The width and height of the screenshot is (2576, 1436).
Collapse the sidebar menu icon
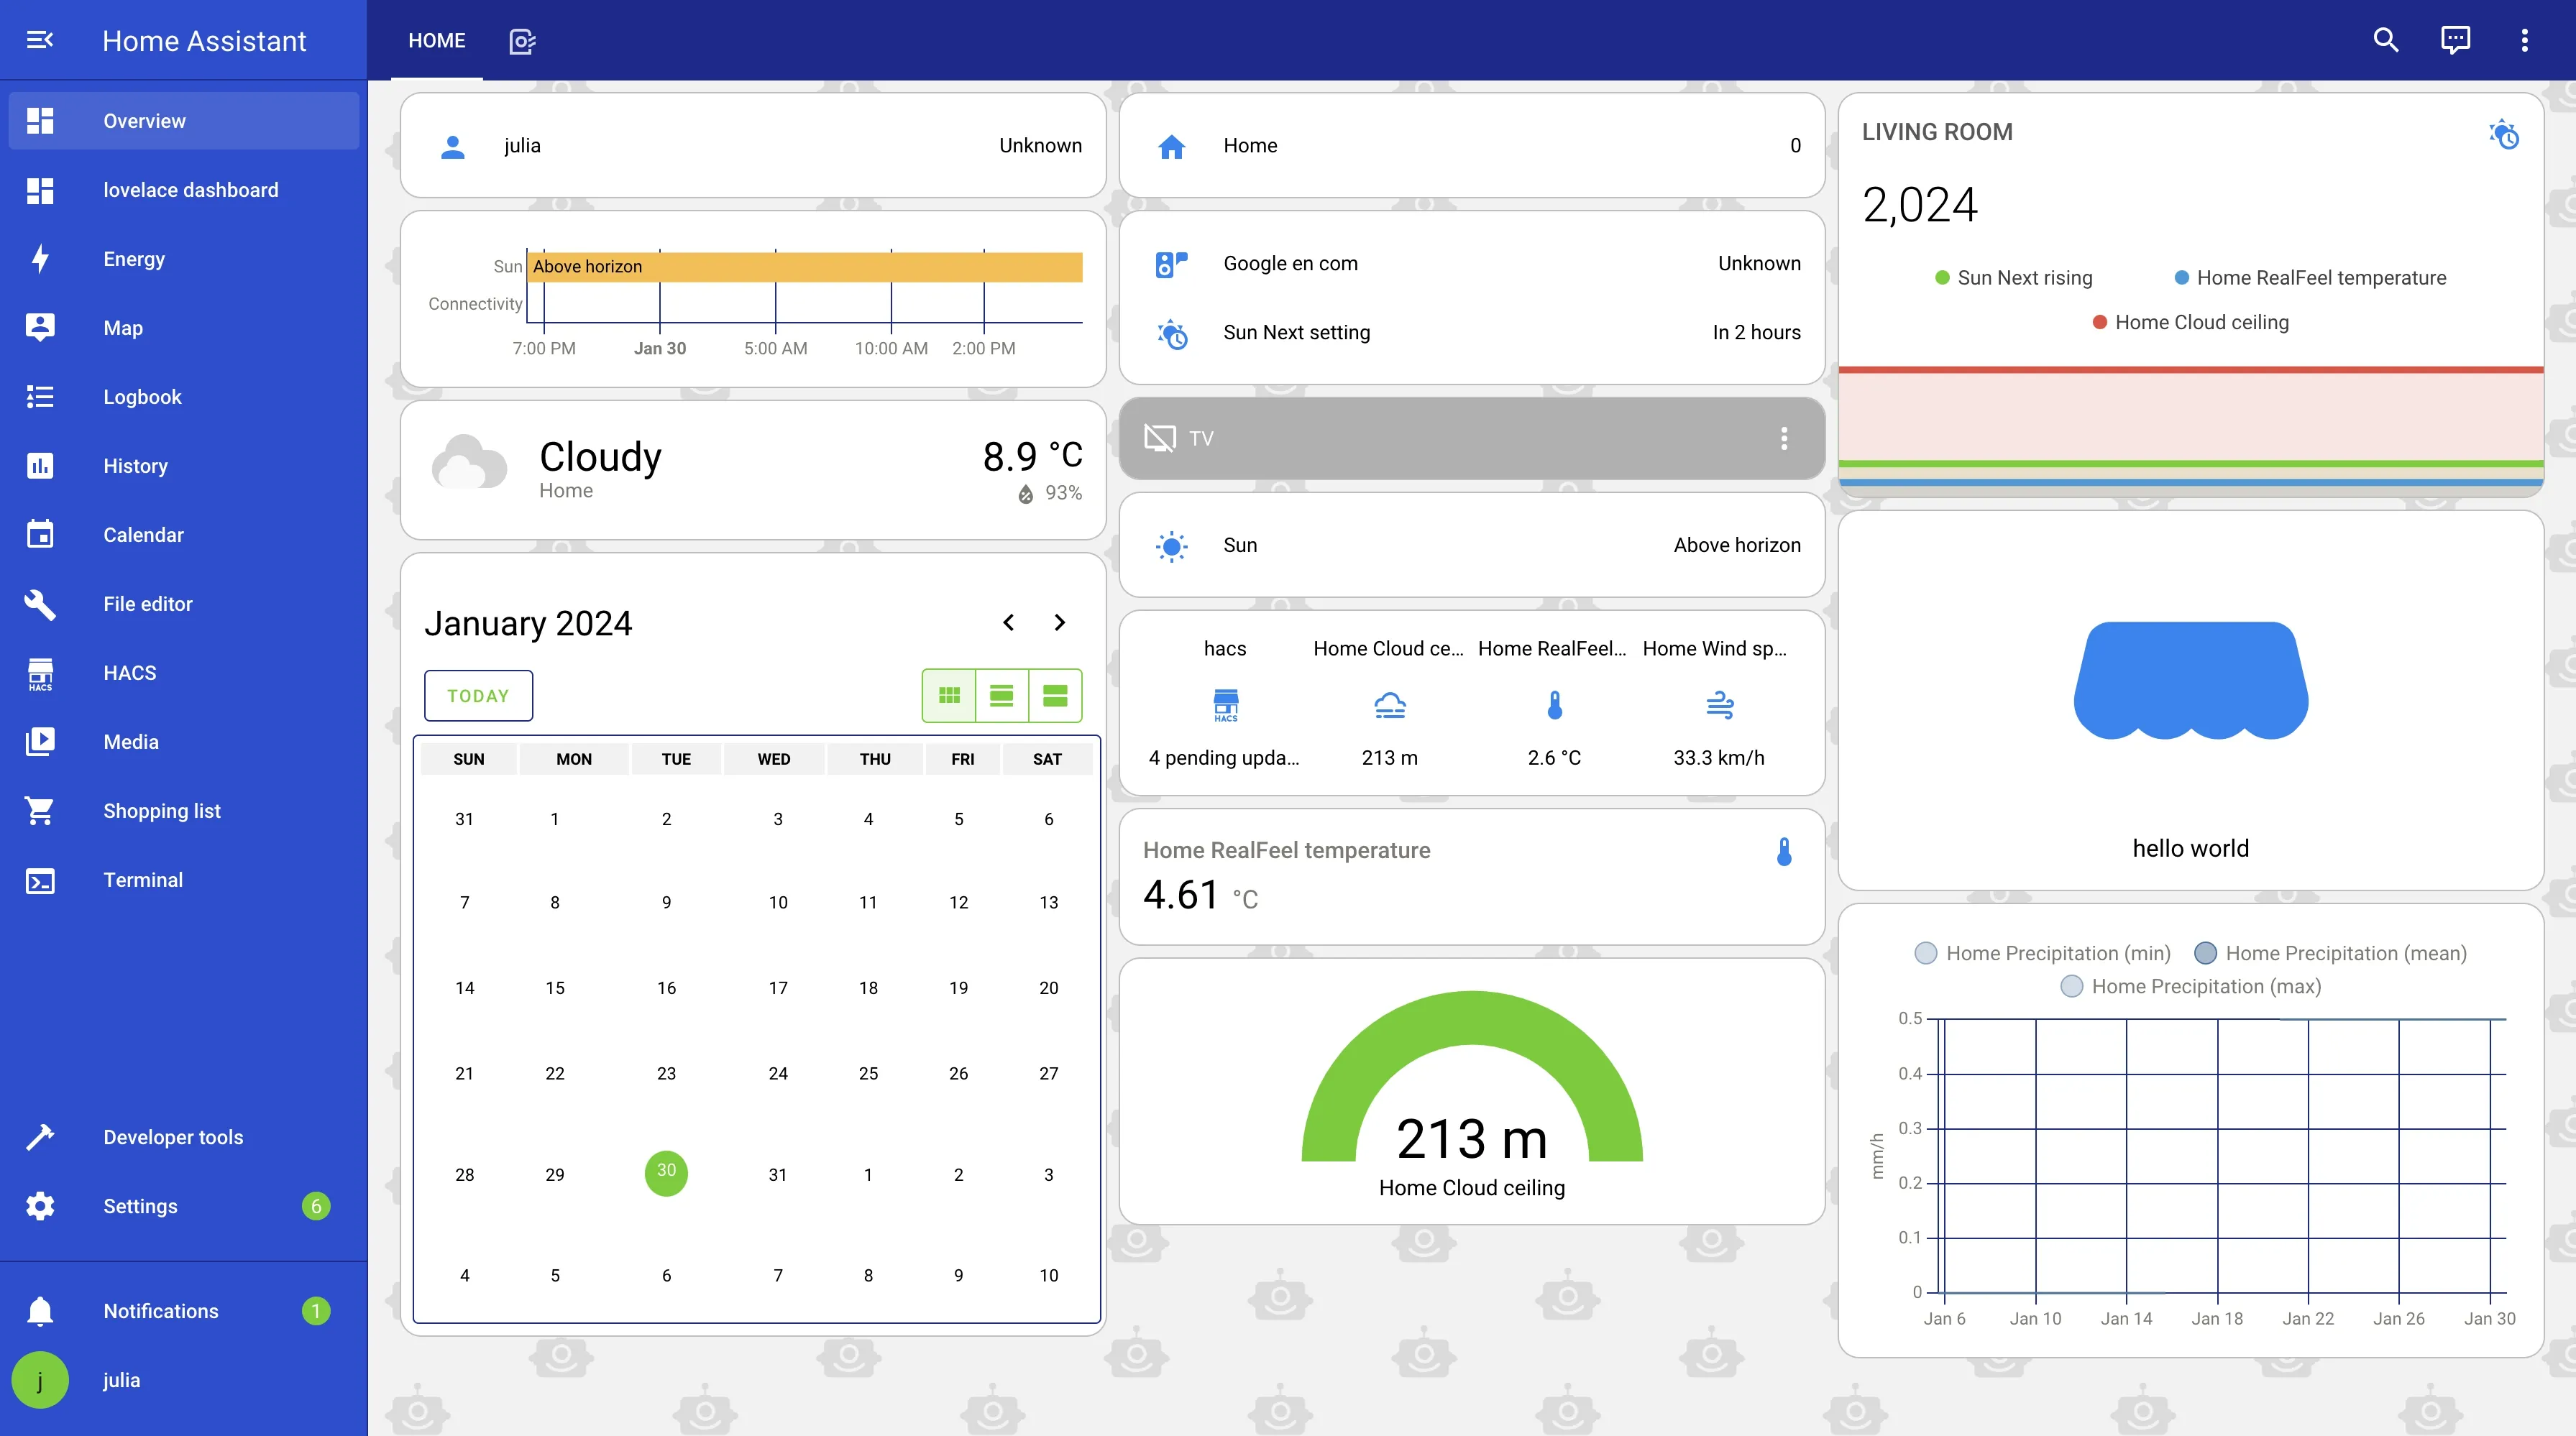coord(39,40)
